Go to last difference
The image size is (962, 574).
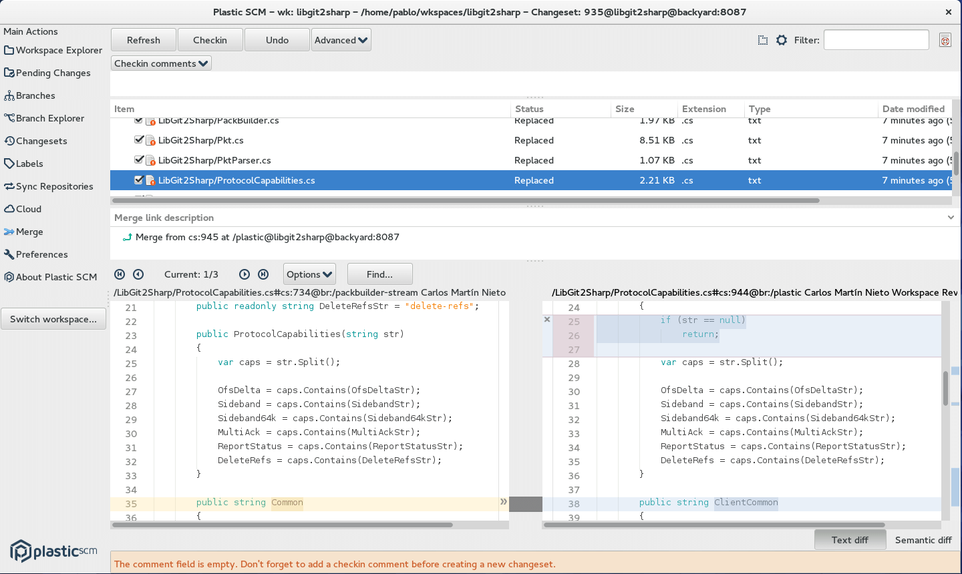[x=263, y=274]
